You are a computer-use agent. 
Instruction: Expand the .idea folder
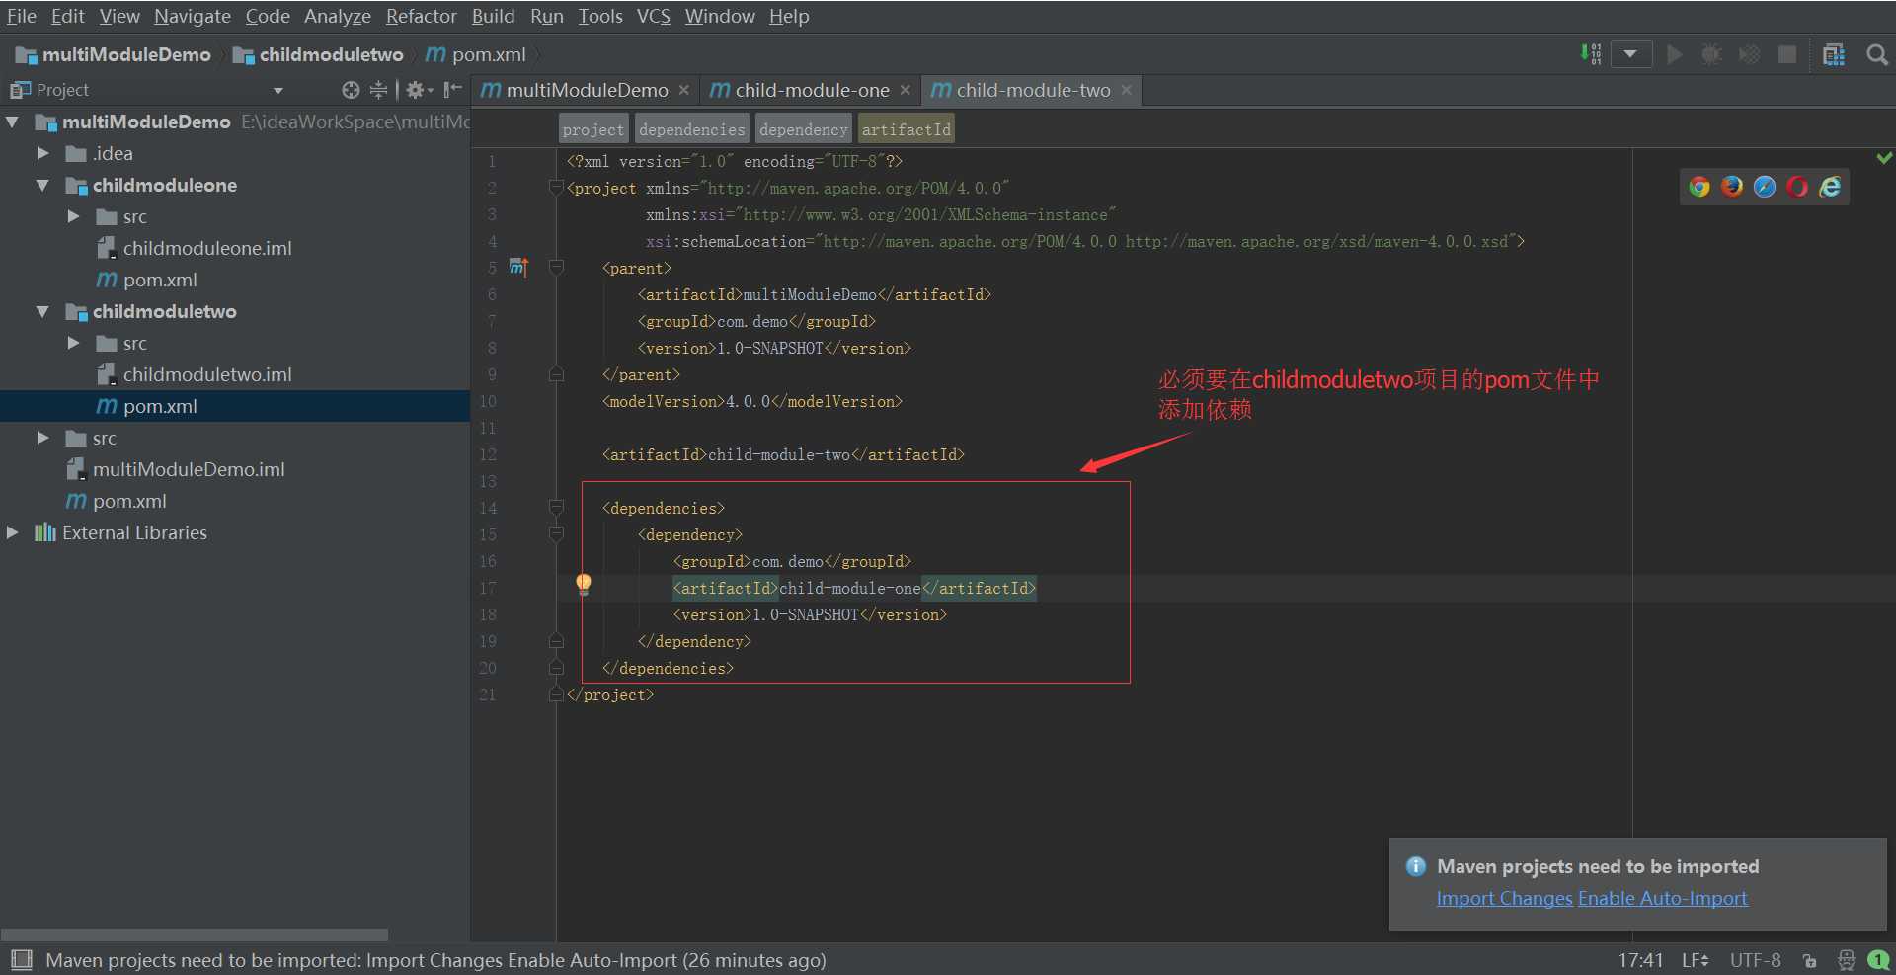(42, 153)
